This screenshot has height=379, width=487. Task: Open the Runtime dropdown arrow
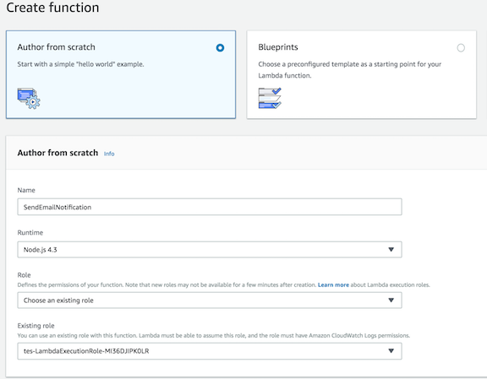(x=391, y=249)
